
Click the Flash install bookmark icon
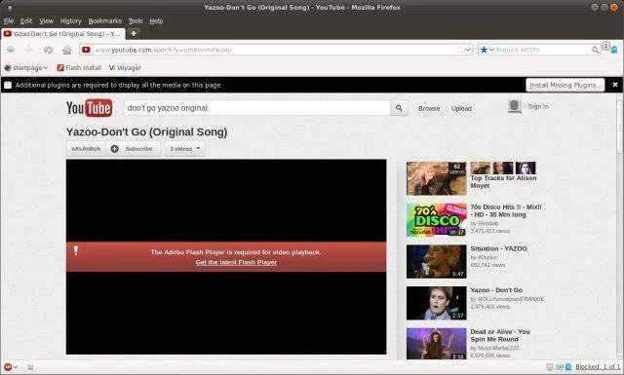(60, 67)
